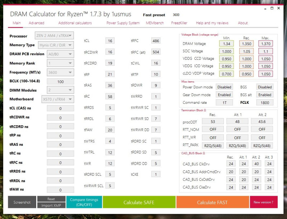
Task: Click DRAM Voltage Min. value 1.34
Action: coord(226,44)
